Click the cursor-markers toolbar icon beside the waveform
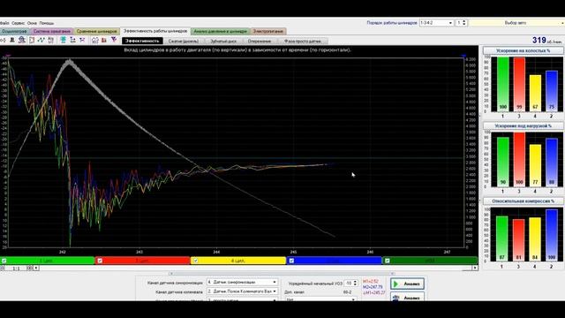Screen dimensions: 565x318 coord(51,40)
